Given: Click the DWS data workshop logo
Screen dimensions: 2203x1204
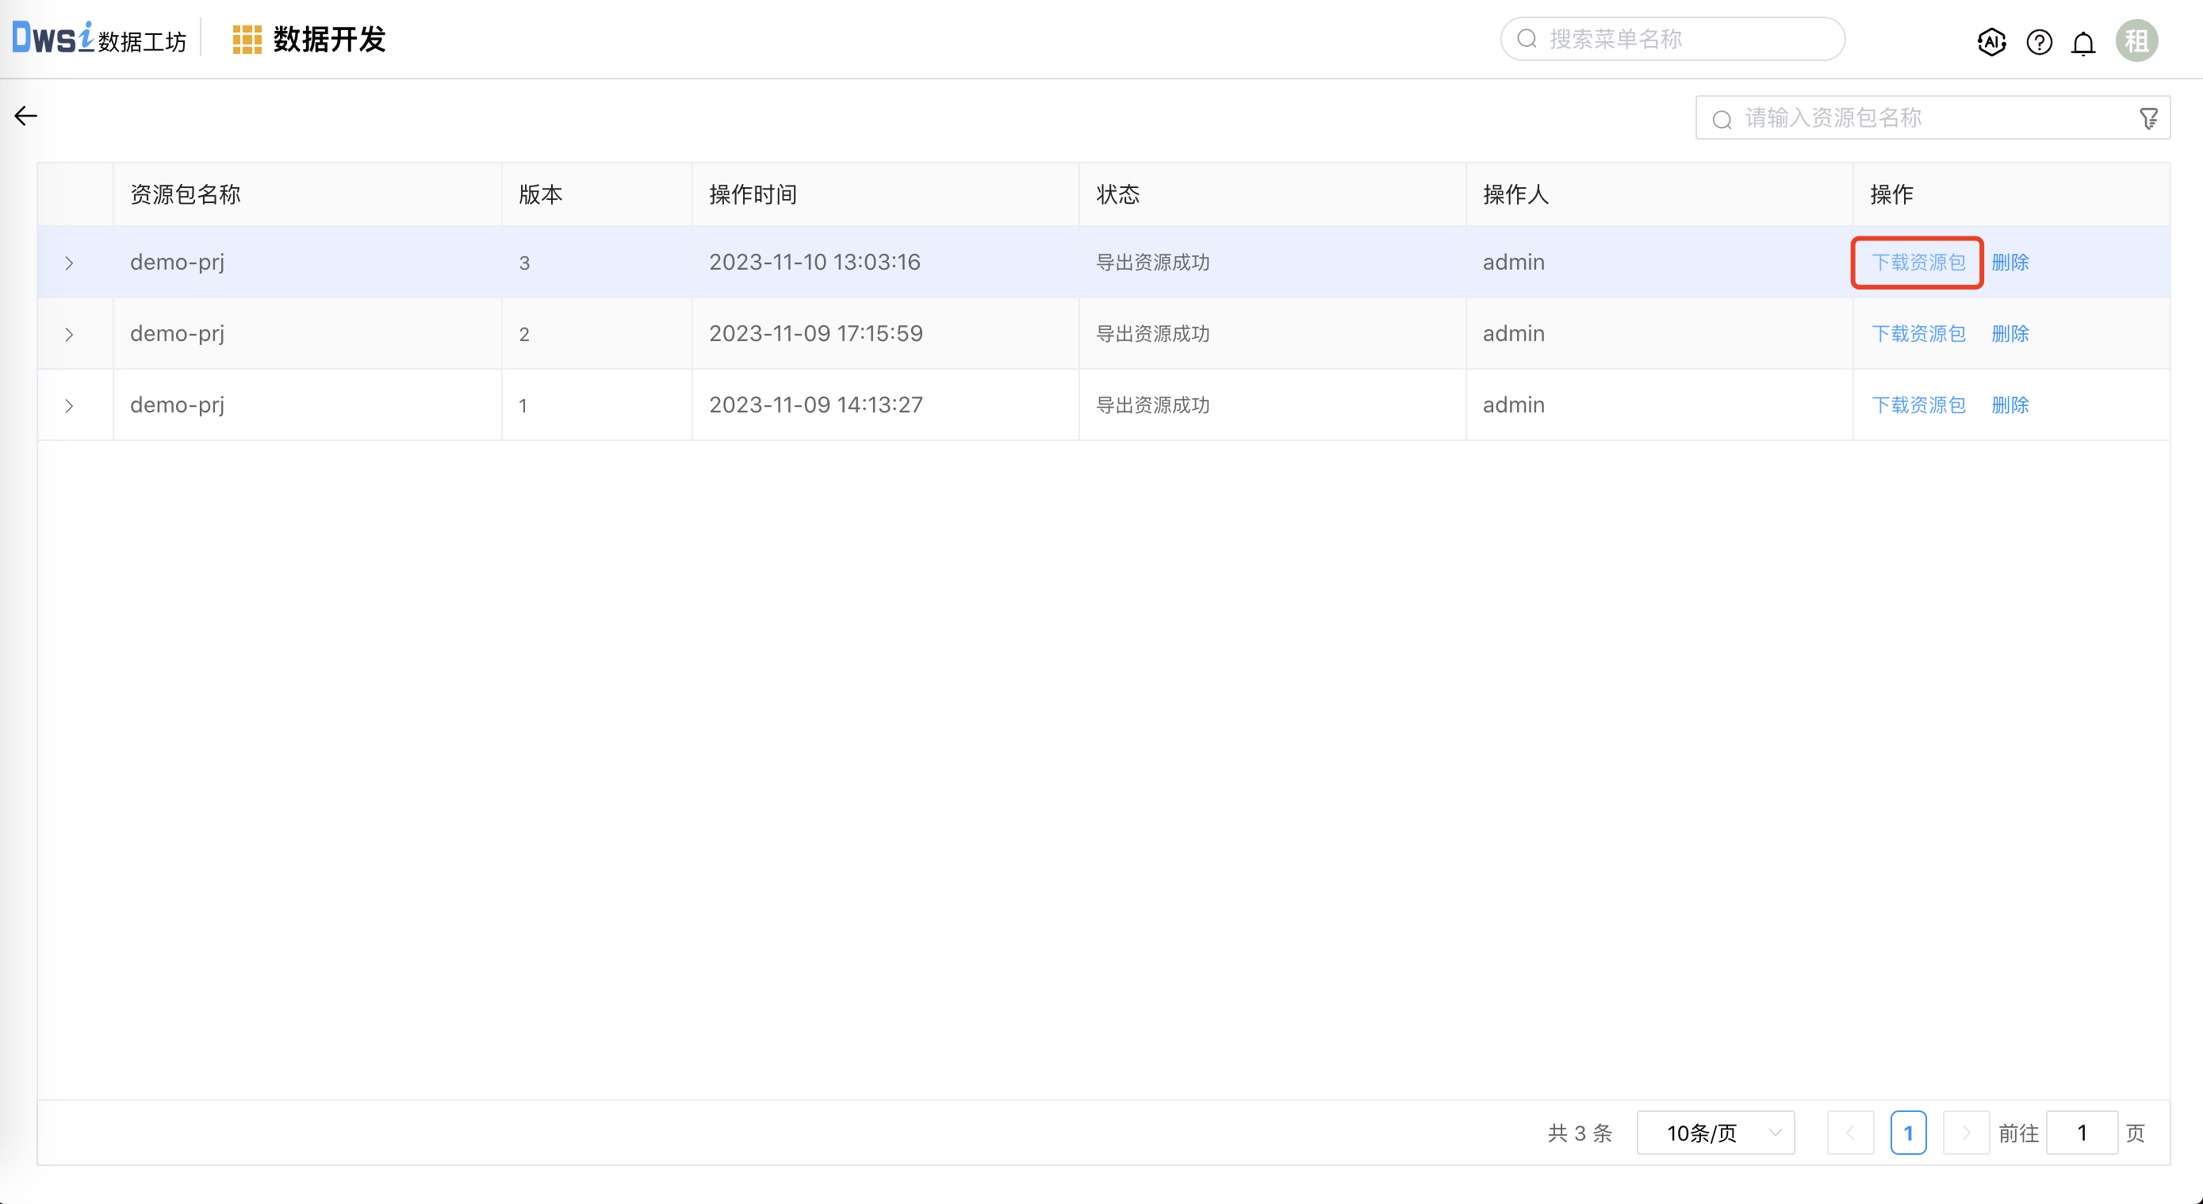Looking at the screenshot, I should [x=98, y=39].
